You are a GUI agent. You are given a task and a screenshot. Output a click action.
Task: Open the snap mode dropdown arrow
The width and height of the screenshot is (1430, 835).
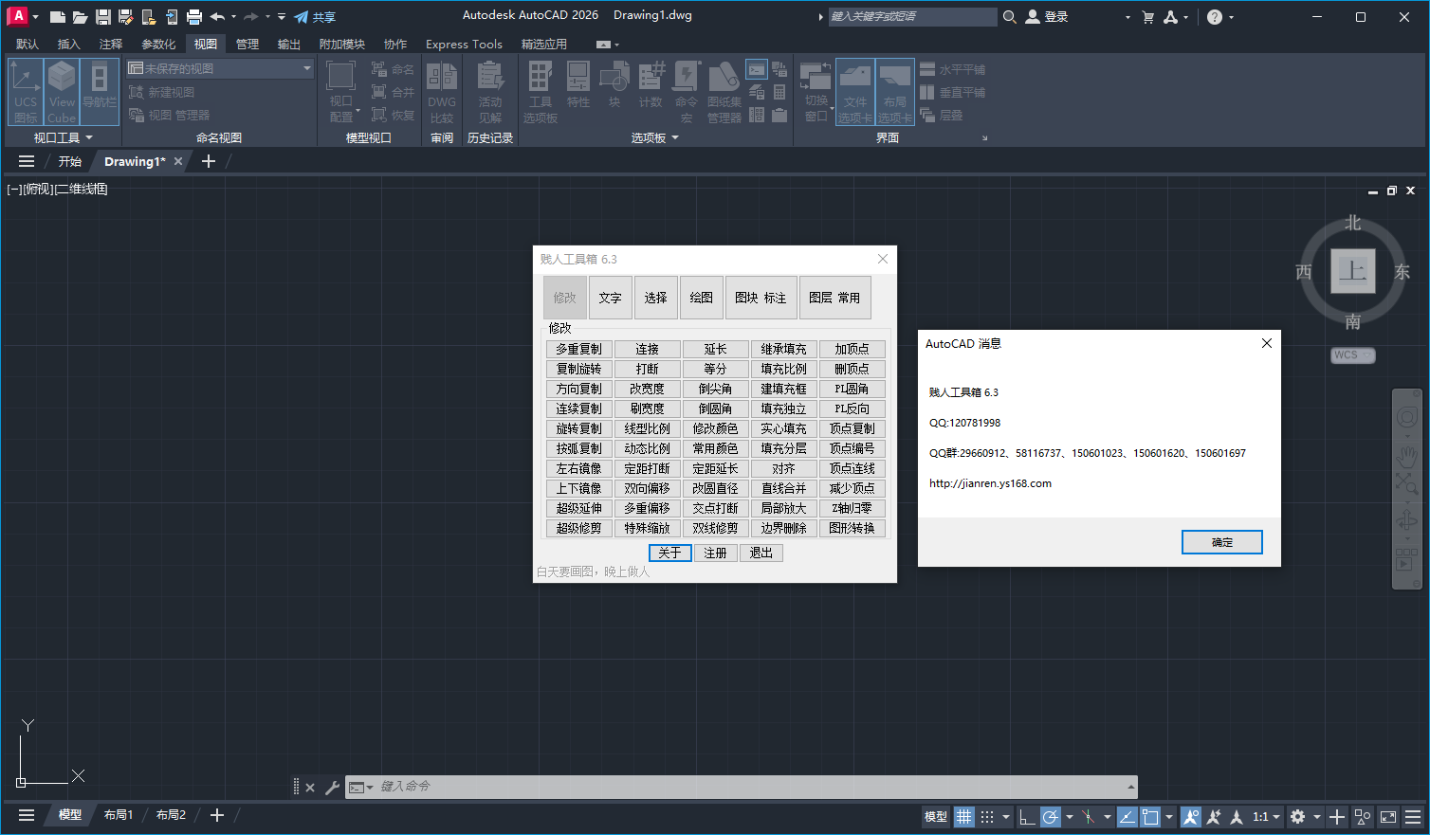tap(1004, 816)
